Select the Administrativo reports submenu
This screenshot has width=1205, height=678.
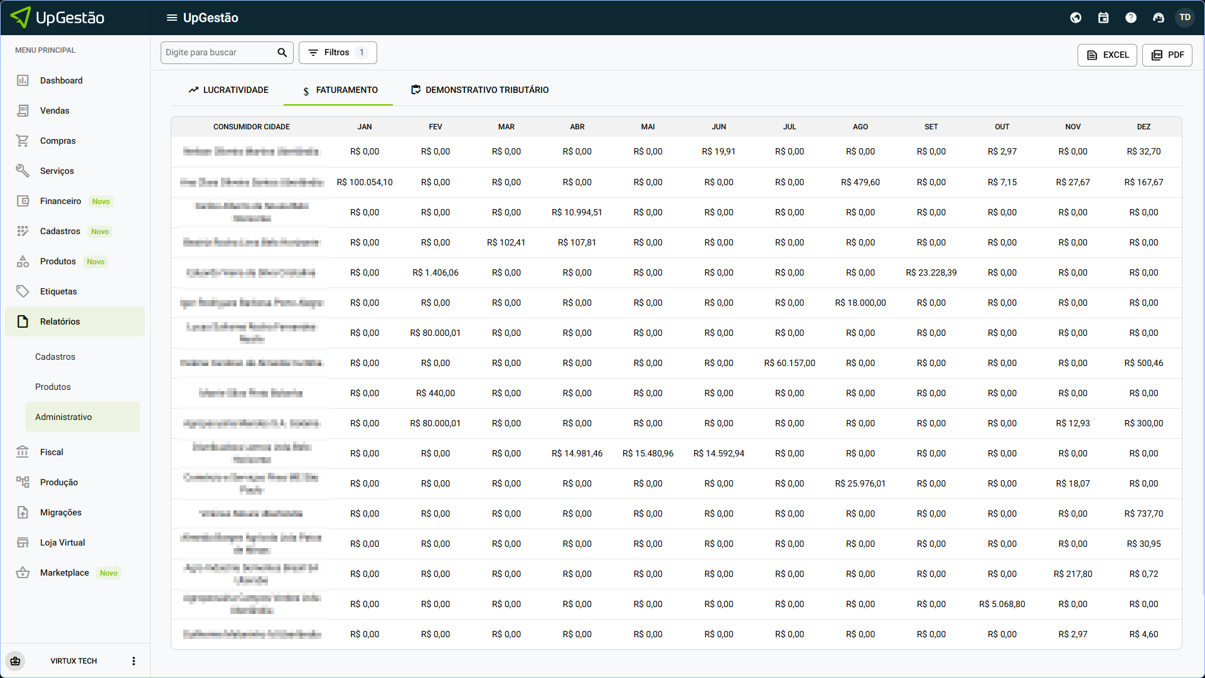(x=63, y=417)
